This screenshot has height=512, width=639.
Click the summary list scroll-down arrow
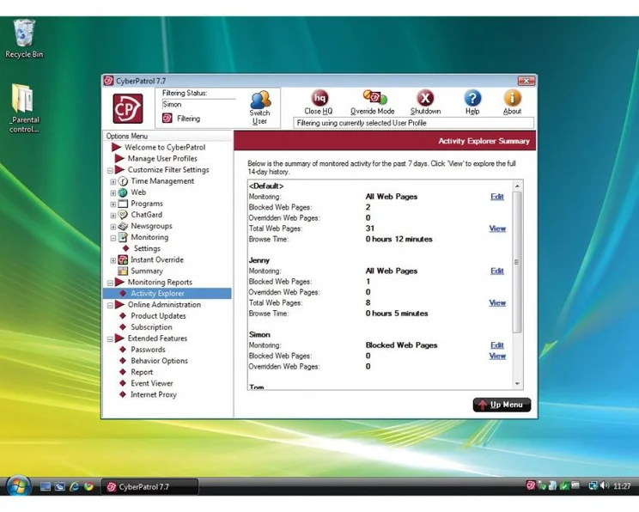coord(517,385)
